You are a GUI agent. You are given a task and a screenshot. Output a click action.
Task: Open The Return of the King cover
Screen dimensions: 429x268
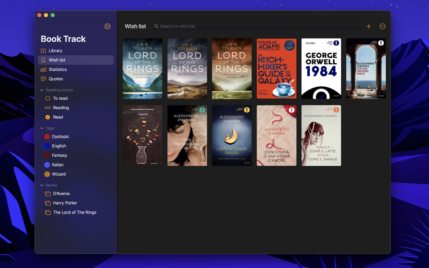click(x=232, y=69)
